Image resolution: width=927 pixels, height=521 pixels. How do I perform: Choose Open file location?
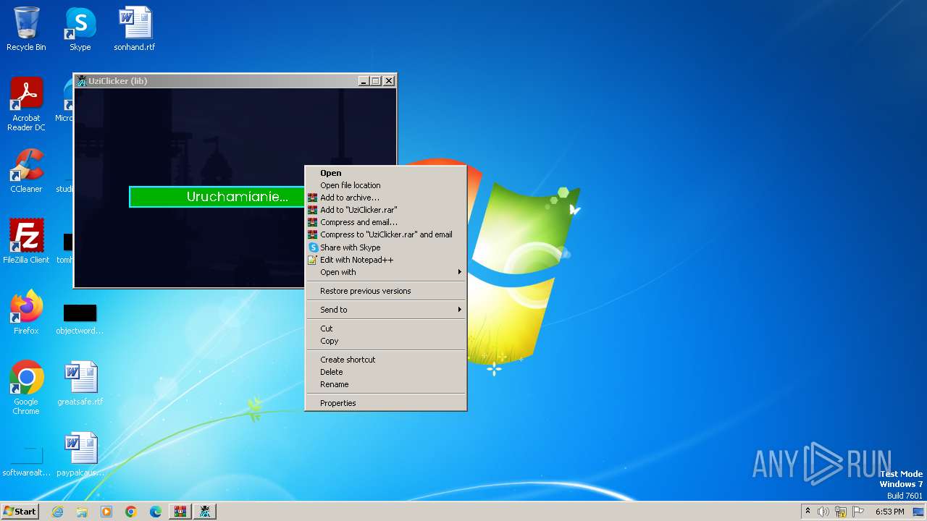386,185
